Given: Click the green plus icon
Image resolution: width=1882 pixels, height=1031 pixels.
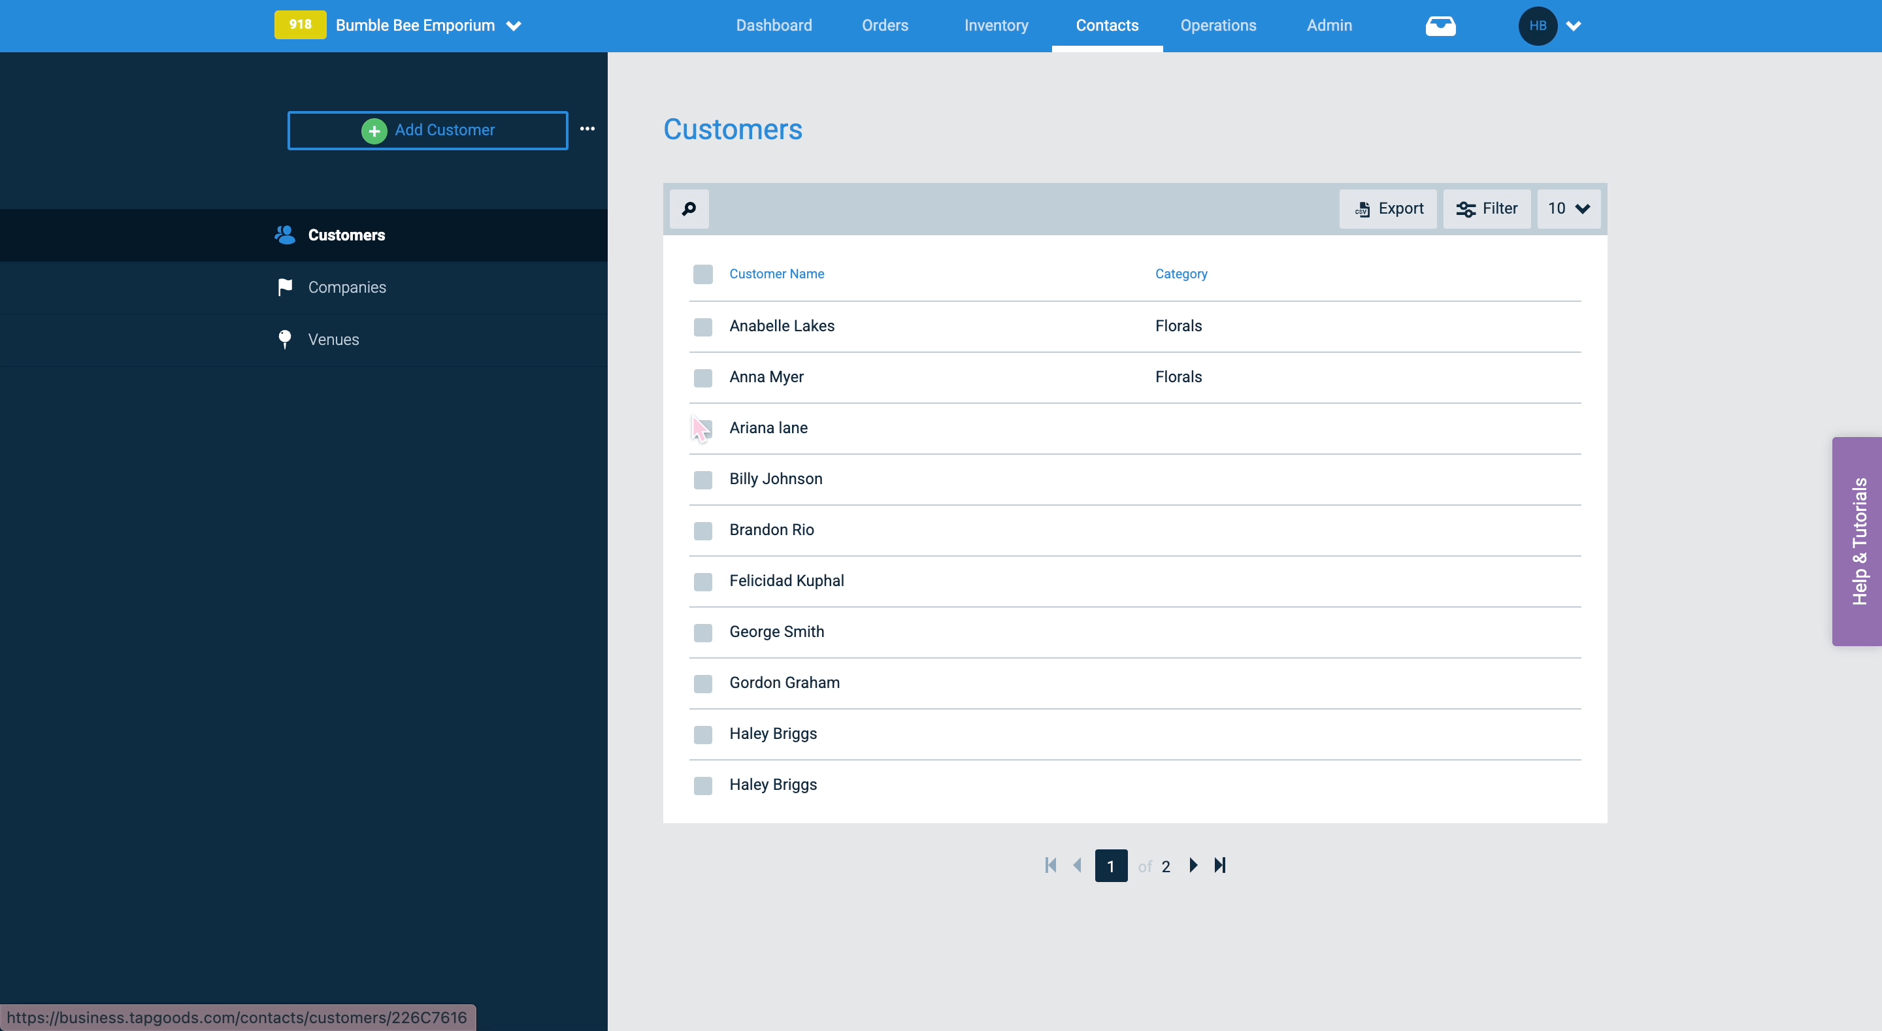Looking at the screenshot, I should coord(373,131).
